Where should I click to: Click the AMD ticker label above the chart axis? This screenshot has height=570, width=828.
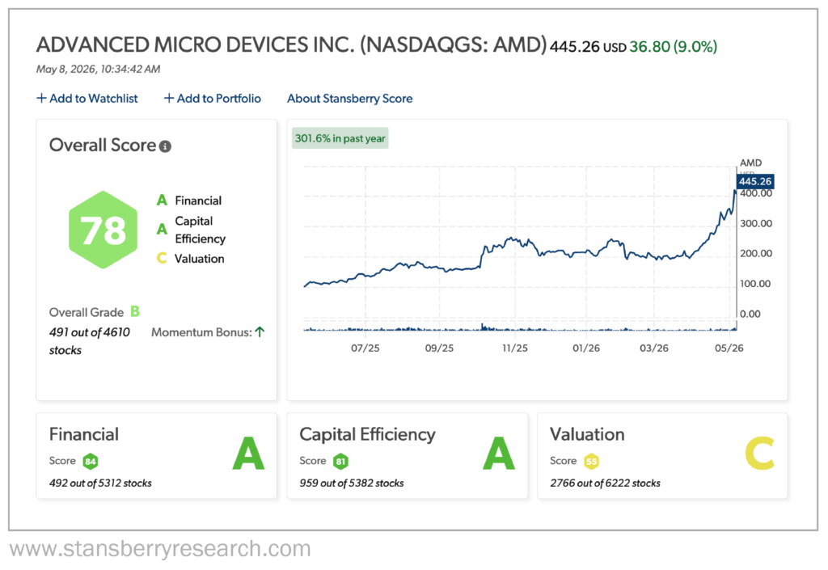751,163
